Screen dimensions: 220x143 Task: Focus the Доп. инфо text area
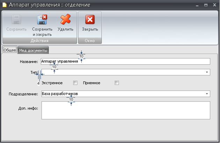[x=125, y=110]
